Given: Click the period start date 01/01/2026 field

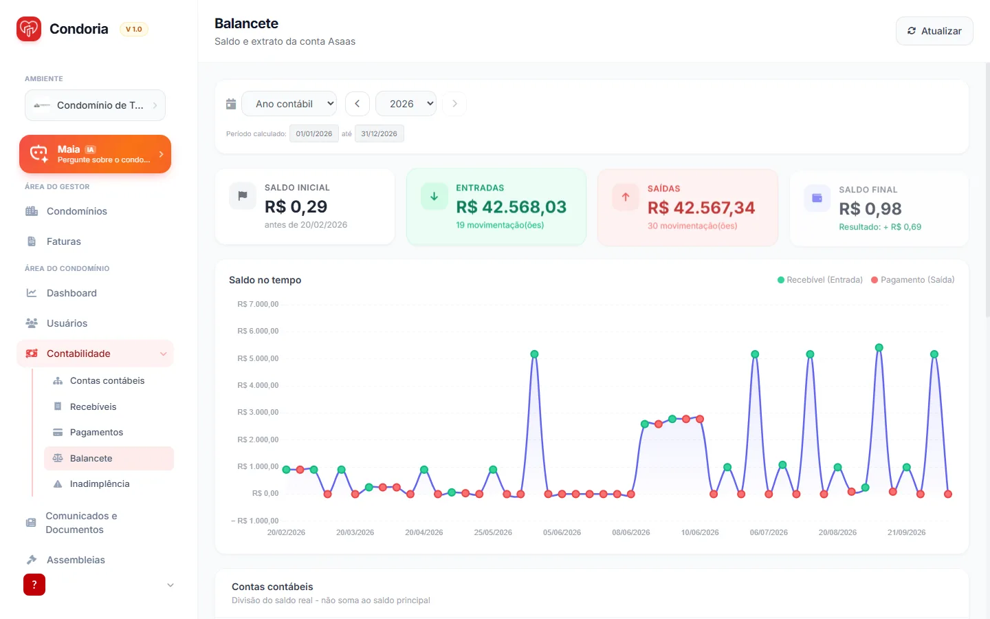Looking at the screenshot, I should click(314, 133).
